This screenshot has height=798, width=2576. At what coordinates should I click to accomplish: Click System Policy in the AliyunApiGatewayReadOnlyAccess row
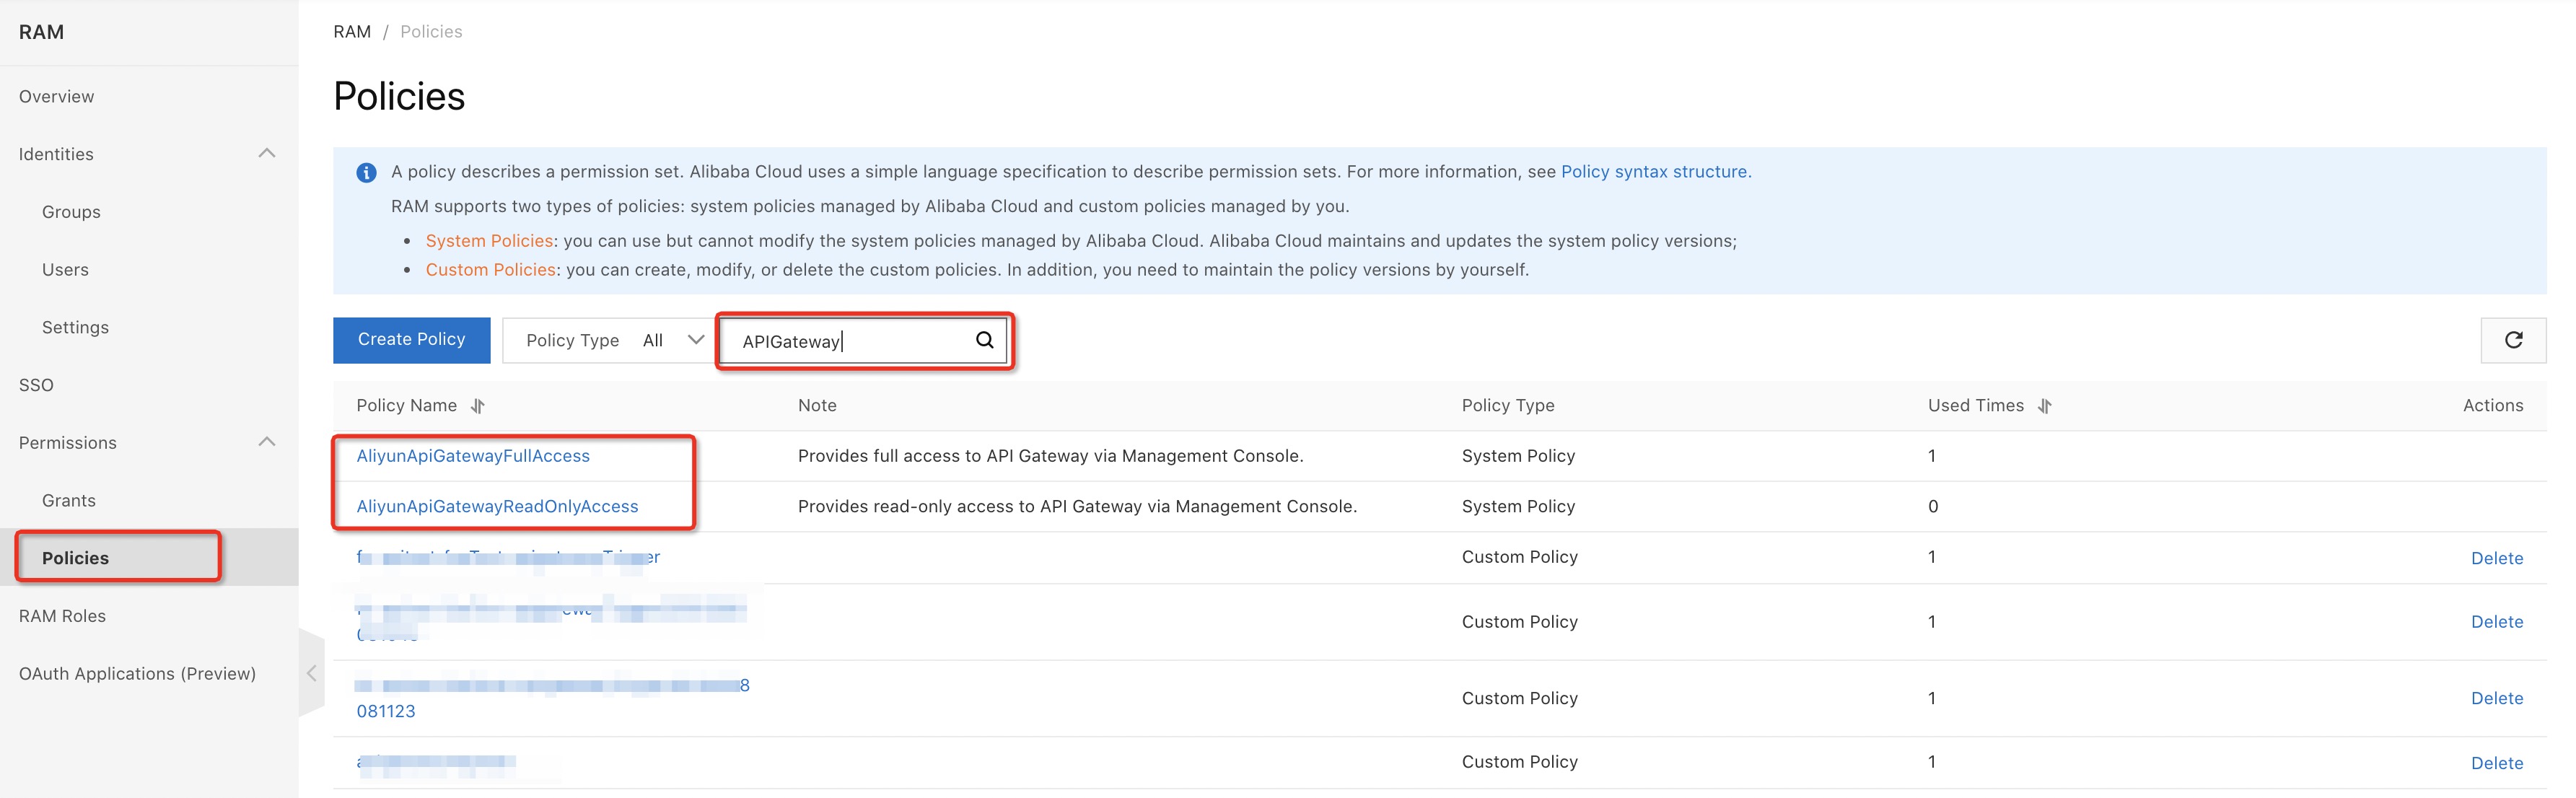point(1518,507)
